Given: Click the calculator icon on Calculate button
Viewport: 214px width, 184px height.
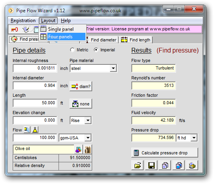Looking at the screenshot, I should click(x=136, y=153).
